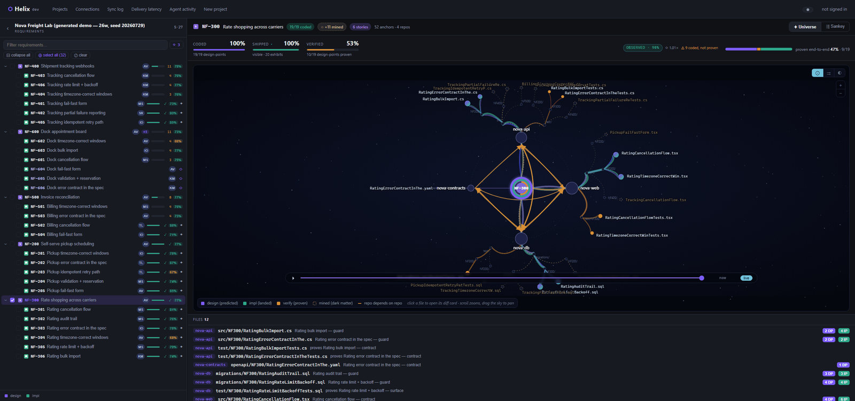Switch to the Sankey view tab
The height and width of the screenshot is (401, 855).
(x=835, y=27)
